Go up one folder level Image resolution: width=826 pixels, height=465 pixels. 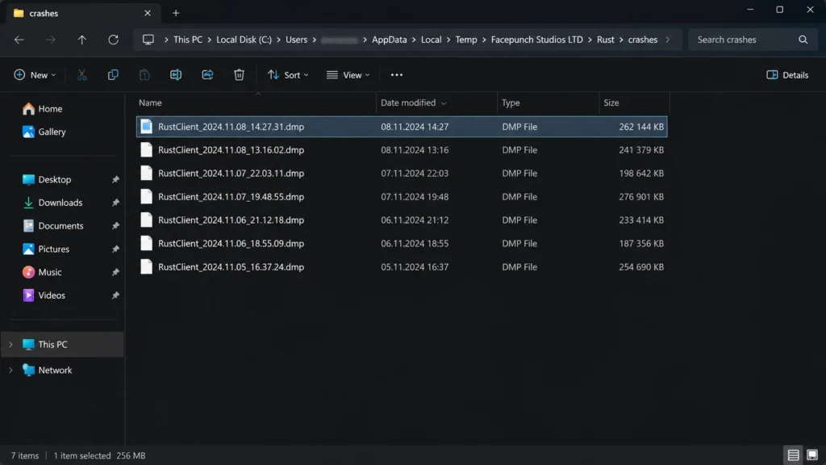tap(81, 40)
